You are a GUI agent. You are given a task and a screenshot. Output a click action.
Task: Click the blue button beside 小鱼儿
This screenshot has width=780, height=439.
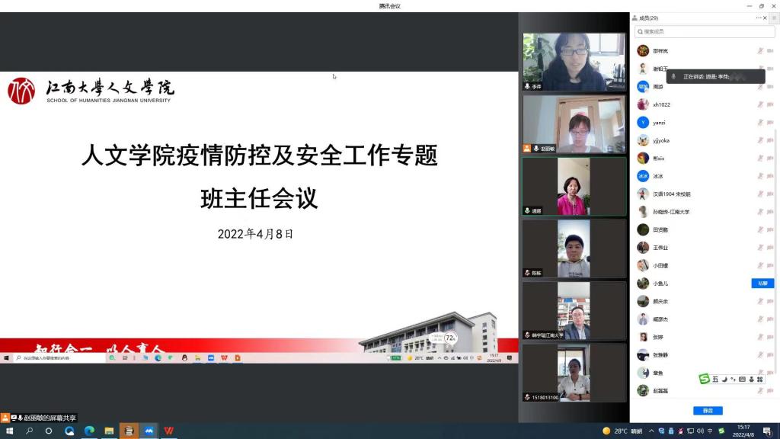tap(762, 284)
